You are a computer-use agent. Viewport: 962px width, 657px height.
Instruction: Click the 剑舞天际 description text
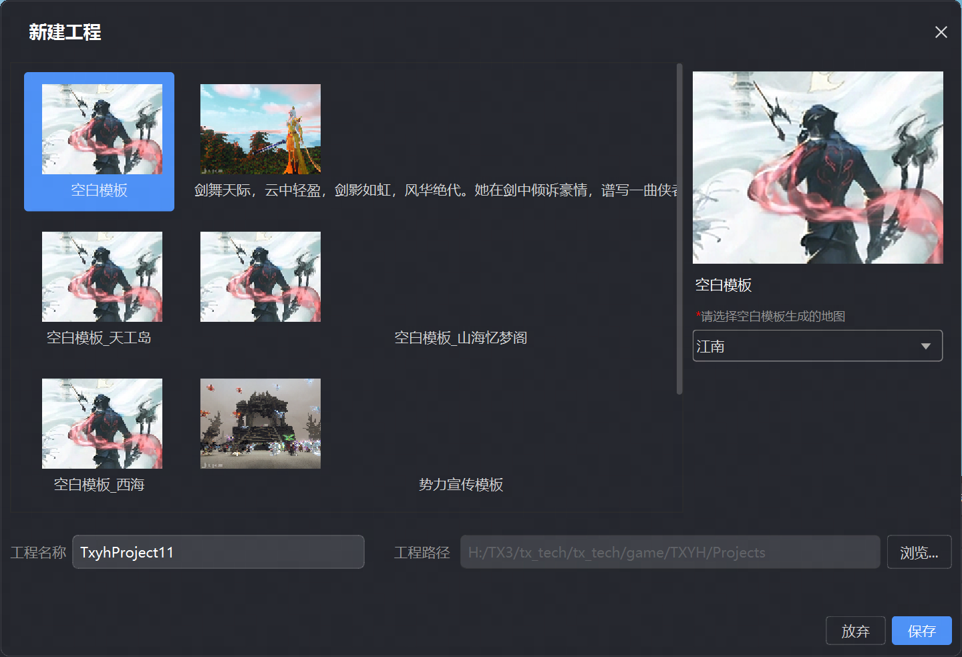click(436, 190)
